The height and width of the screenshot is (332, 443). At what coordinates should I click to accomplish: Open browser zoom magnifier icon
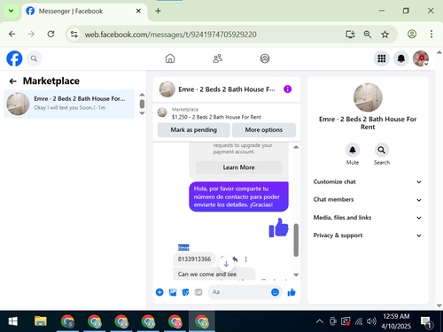(368, 35)
